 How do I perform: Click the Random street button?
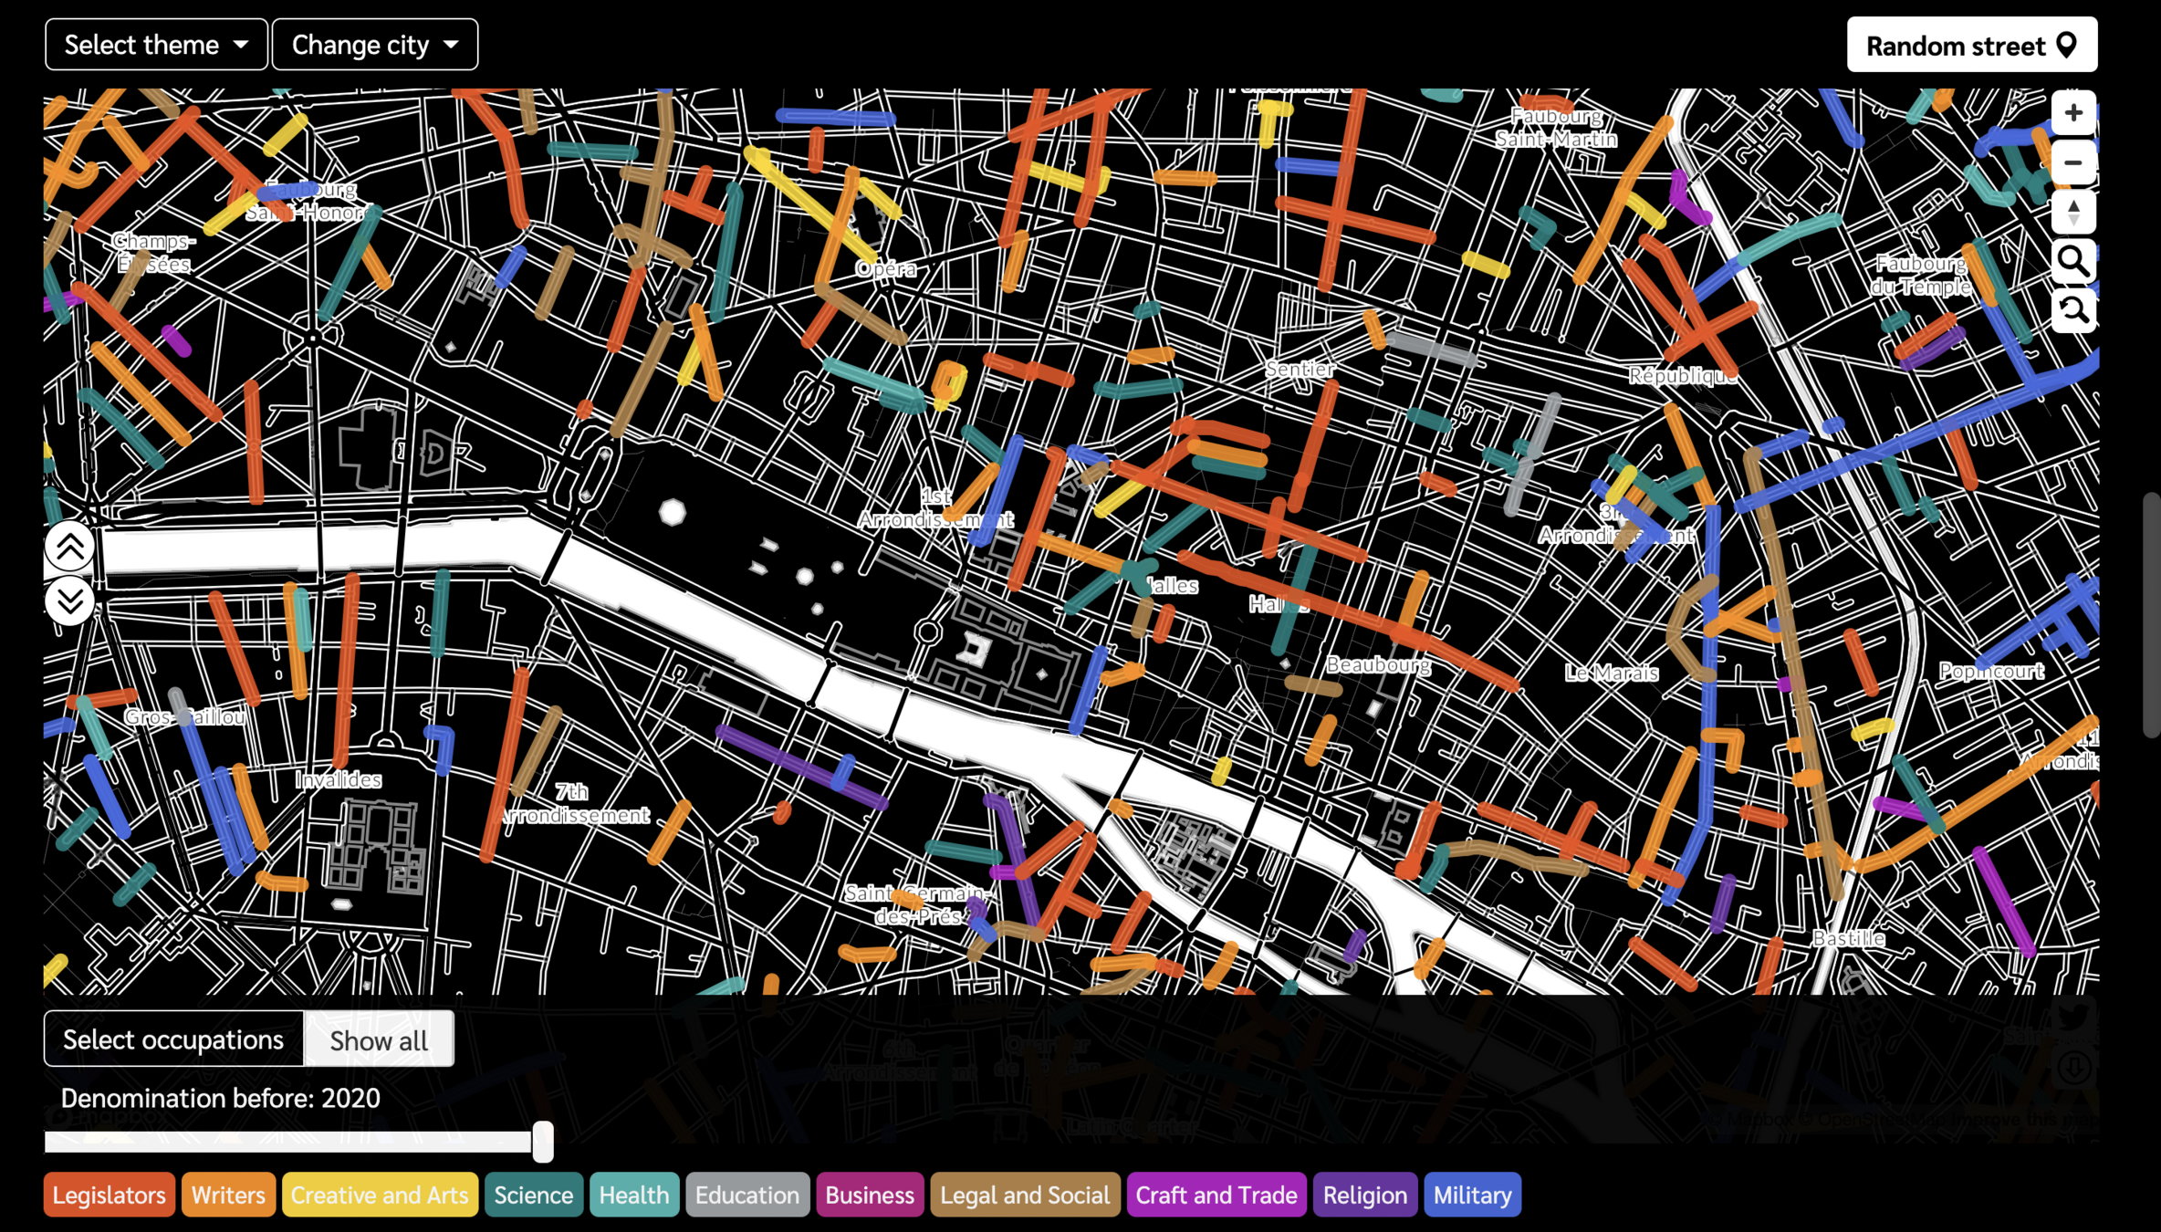1971,45
